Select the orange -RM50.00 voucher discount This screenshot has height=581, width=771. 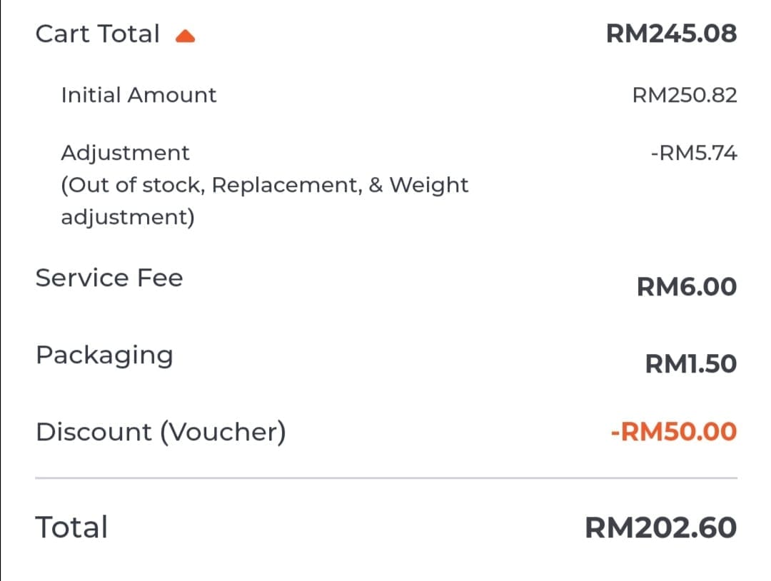click(674, 432)
